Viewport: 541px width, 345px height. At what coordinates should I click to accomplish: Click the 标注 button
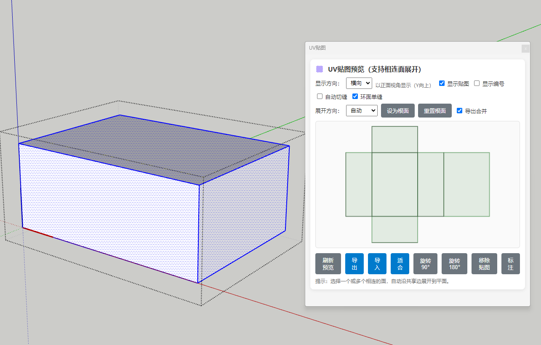coord(510,264)
